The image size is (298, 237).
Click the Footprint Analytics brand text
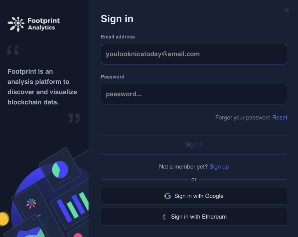coord(44,24)
